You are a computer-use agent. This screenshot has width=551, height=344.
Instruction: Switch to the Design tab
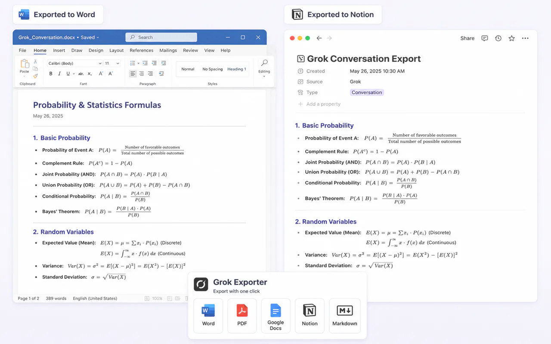click(x=96, y=50)
